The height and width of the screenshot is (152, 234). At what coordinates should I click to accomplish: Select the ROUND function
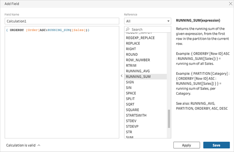[x=146, y=54]
